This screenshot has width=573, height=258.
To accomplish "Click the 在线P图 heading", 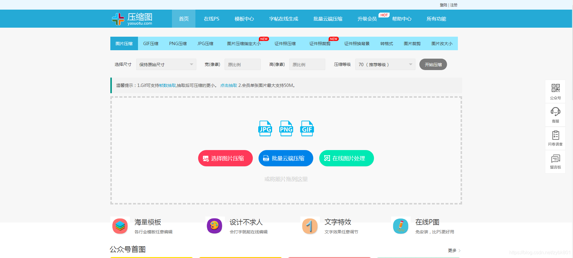I will (427, 222).
